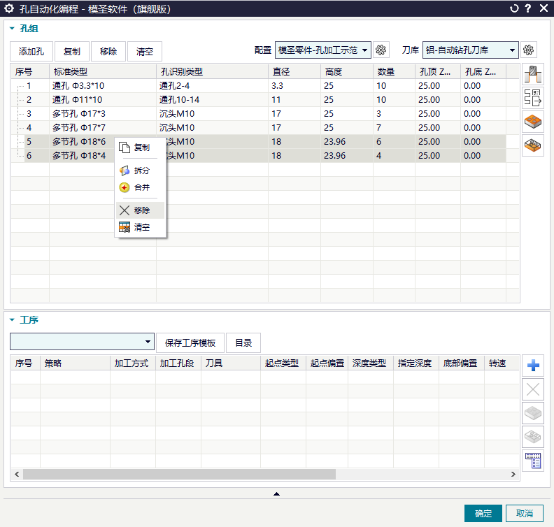This screenshot has height=527, width=554.
Task: Click the grey wireframe block icon
Action: [x=533, y=437]
